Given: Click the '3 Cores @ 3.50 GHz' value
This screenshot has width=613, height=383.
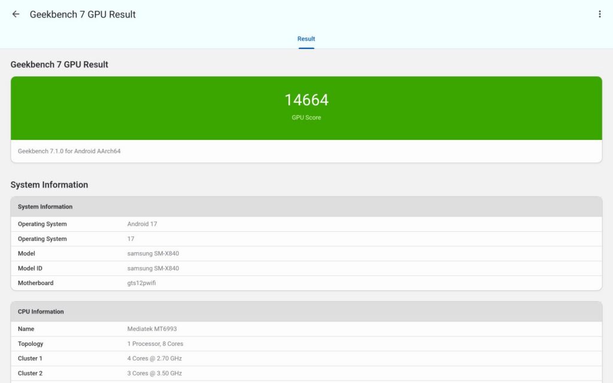Looking at the screenshot, I should 154,373.
